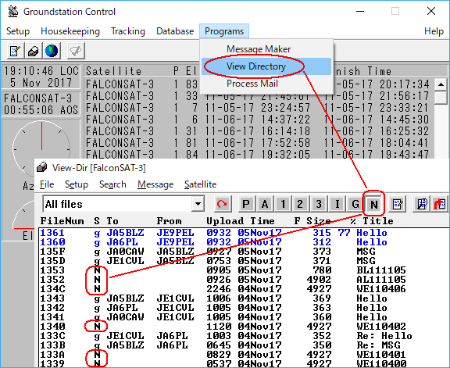Select file row 1353 BL111105
The height and width of the screenshot is (368, 450).
[x=244, y=270]
